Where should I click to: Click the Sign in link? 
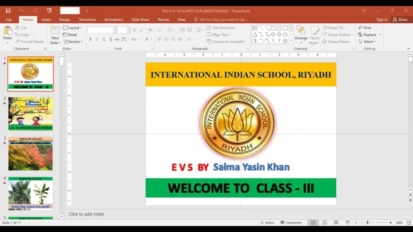click(382, 19)
